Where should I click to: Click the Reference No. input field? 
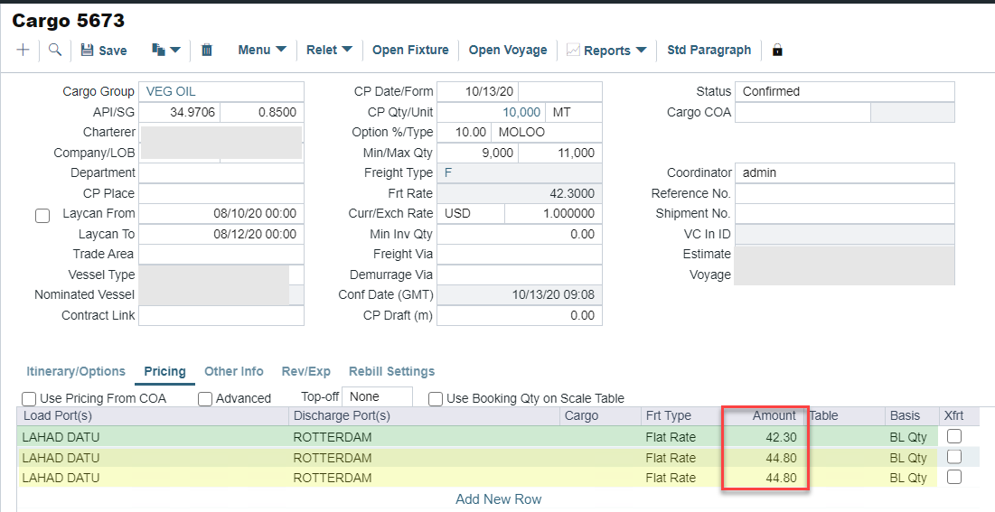844,193
